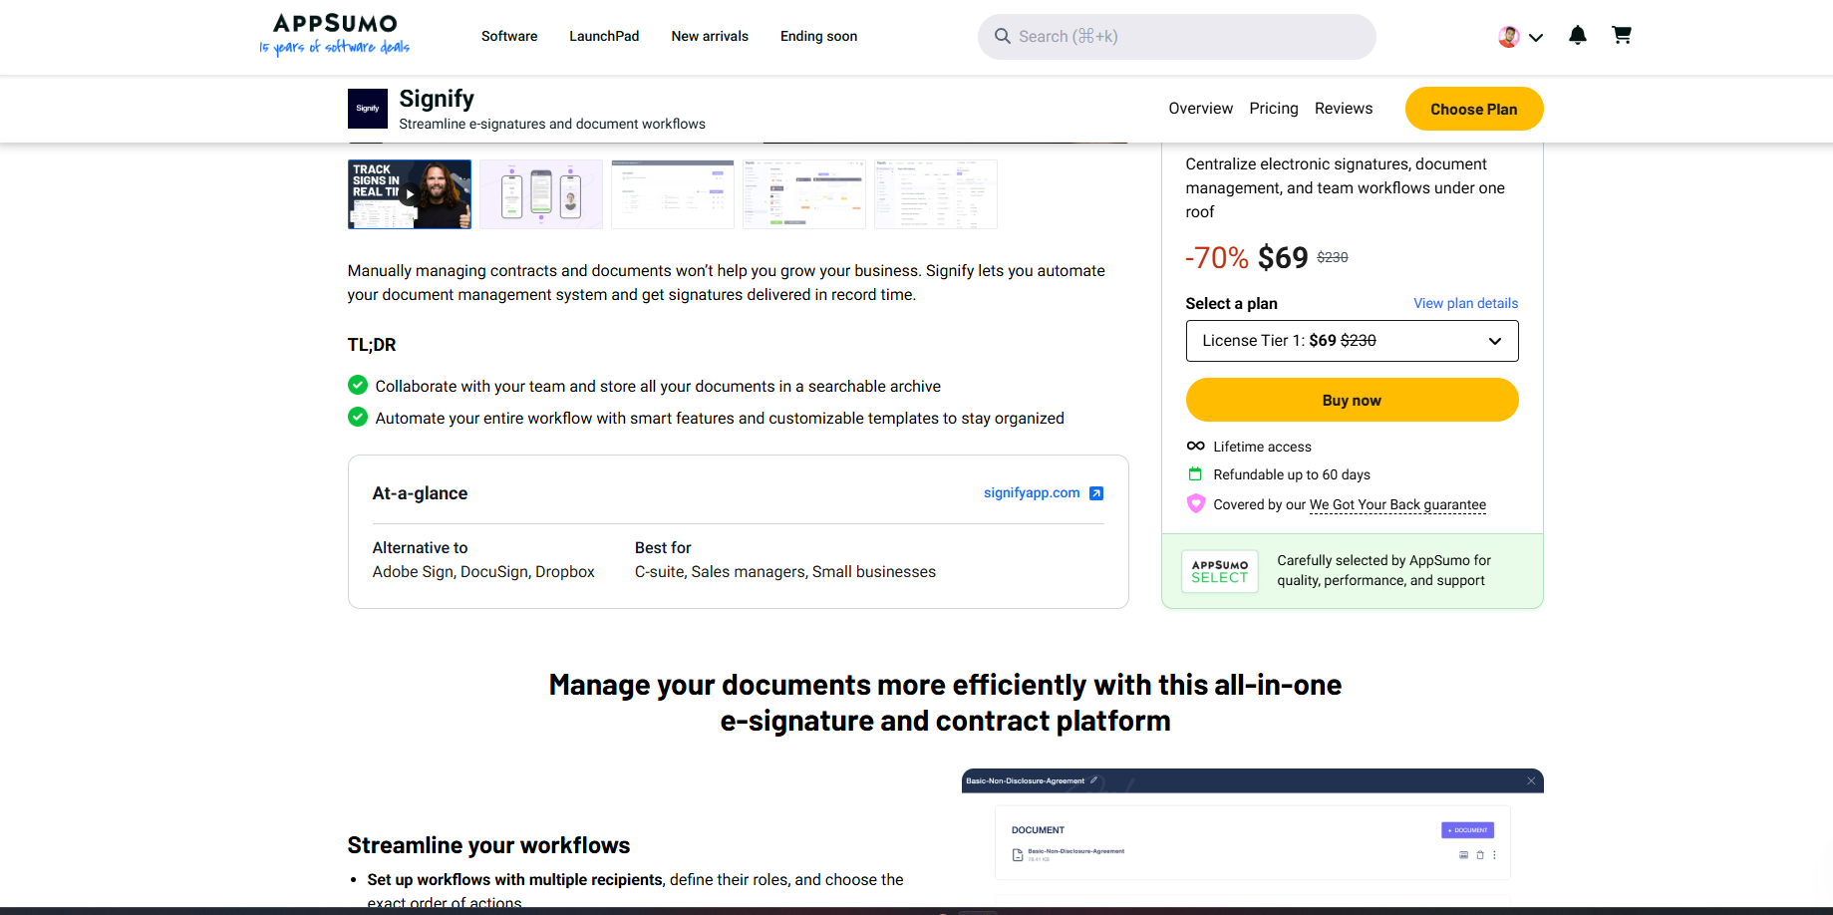Click the Lifetime access infinity icon
This screenshot has width=1833, height=915.
point(1196,446)
